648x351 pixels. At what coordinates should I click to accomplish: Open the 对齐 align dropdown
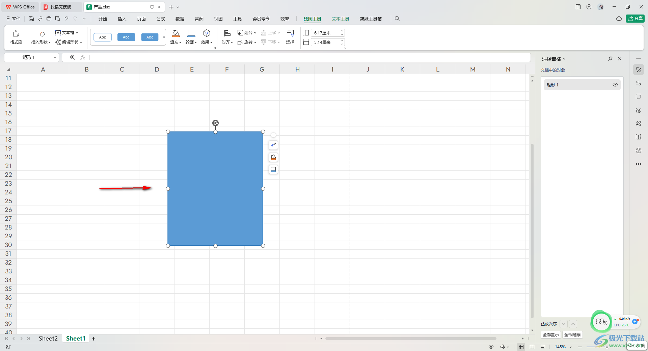click(227, 42)
